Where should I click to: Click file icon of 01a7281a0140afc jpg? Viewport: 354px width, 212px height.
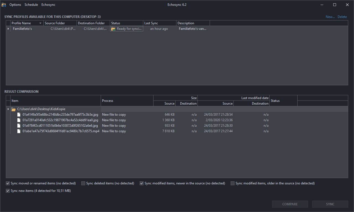pos(19,120)
